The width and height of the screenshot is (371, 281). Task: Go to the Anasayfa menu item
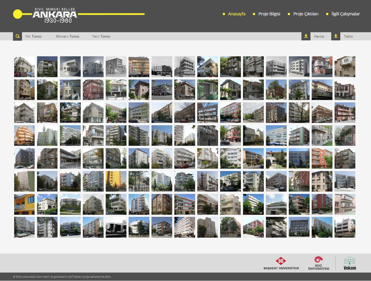tap(237, 14)
